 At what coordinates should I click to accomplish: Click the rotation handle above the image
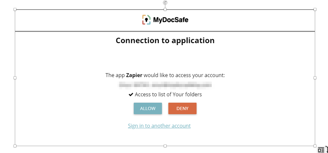coord(165,3)
